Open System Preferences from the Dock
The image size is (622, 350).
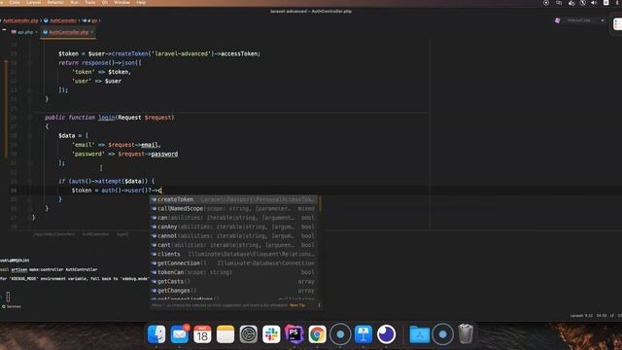249,334
